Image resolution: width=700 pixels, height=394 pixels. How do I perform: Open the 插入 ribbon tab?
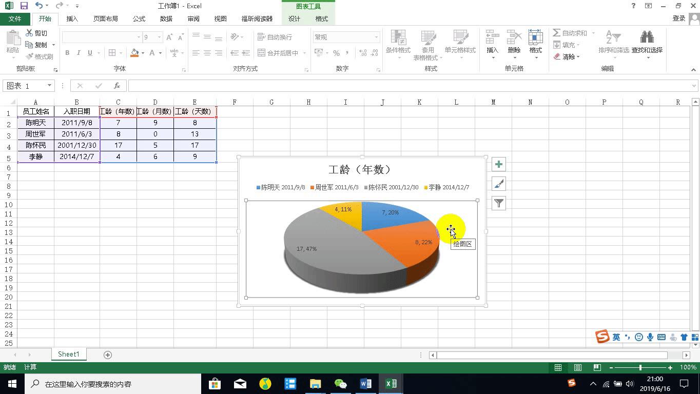(x=72, y=18)
